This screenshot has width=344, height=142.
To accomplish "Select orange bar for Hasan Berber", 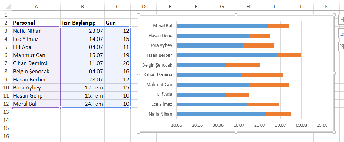I will (x=289, y=55).
